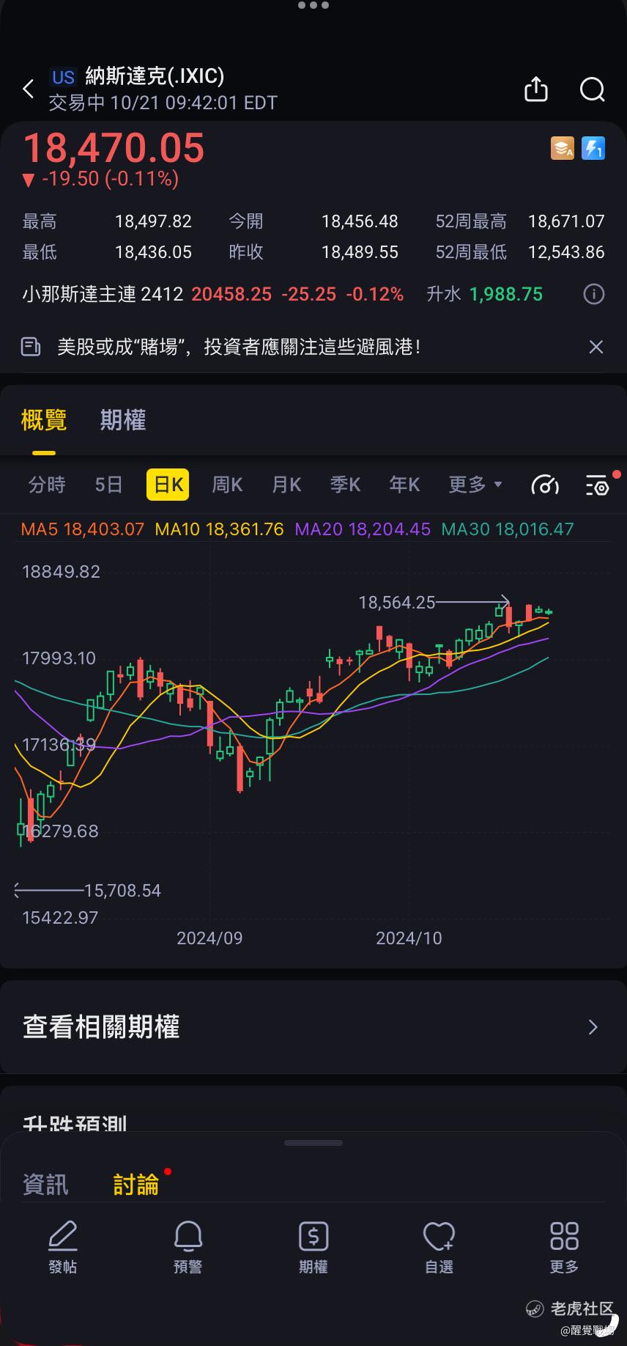Switch chart to 周K period

tap(227, 485)
